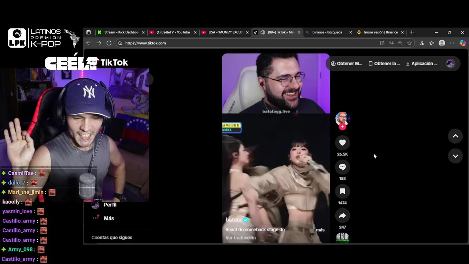
Task: Click chat username 'Army_098'
Action: (x=21, y=249)
